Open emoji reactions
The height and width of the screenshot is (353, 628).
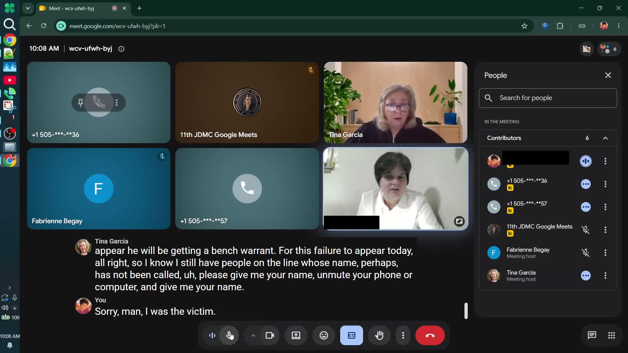point(323,335)
